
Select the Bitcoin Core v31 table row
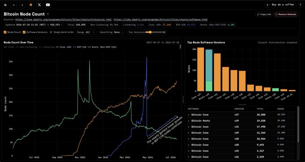241,127
